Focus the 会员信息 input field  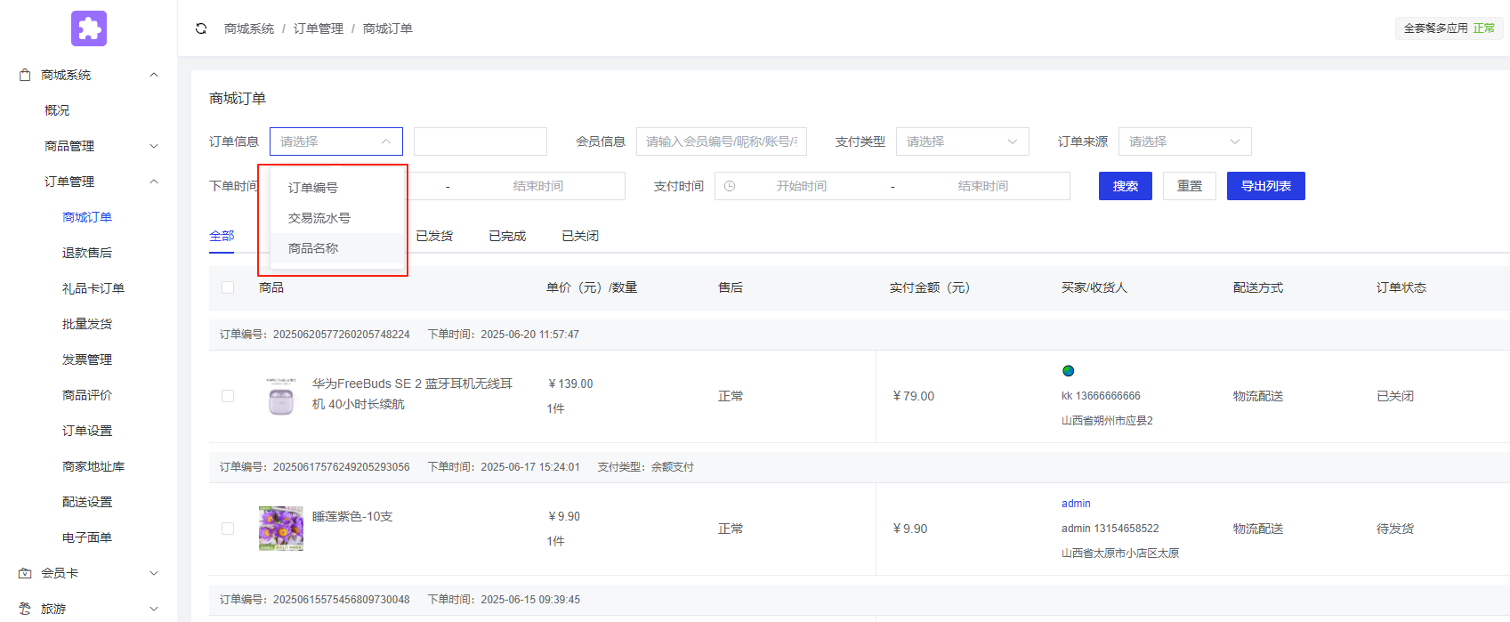click(x=721, y=141)
